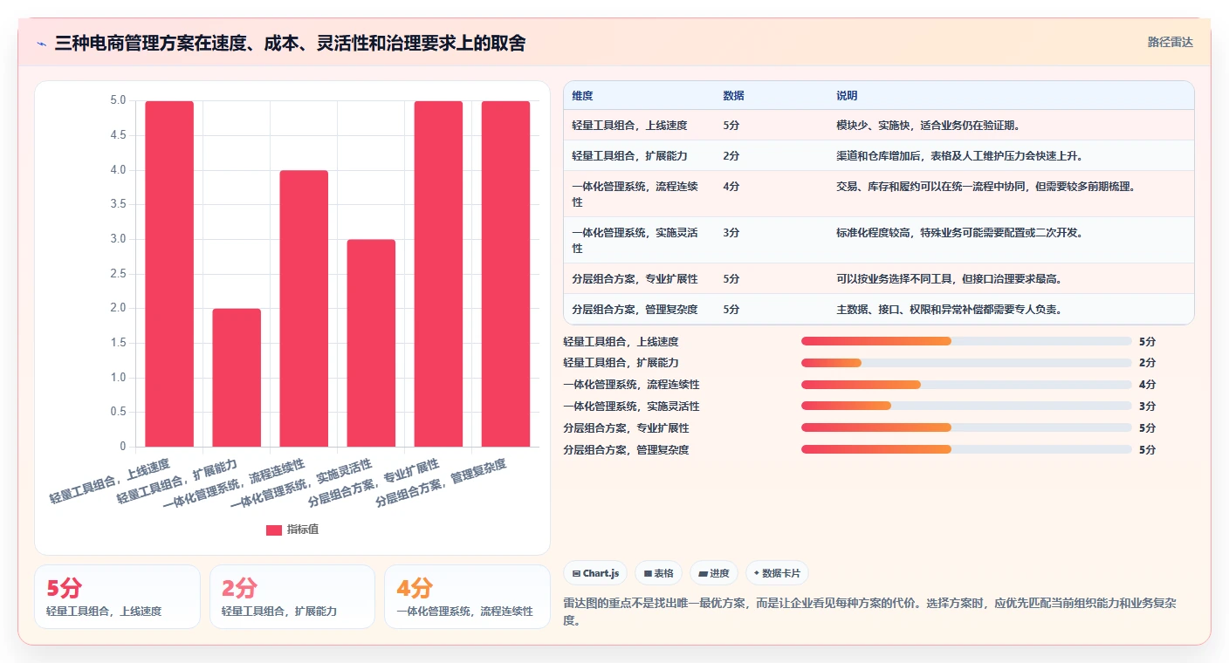1229x663 pixels.
Task: Click x-axis label 分层组合方案，管理复杂度
Action: point(441,484)
